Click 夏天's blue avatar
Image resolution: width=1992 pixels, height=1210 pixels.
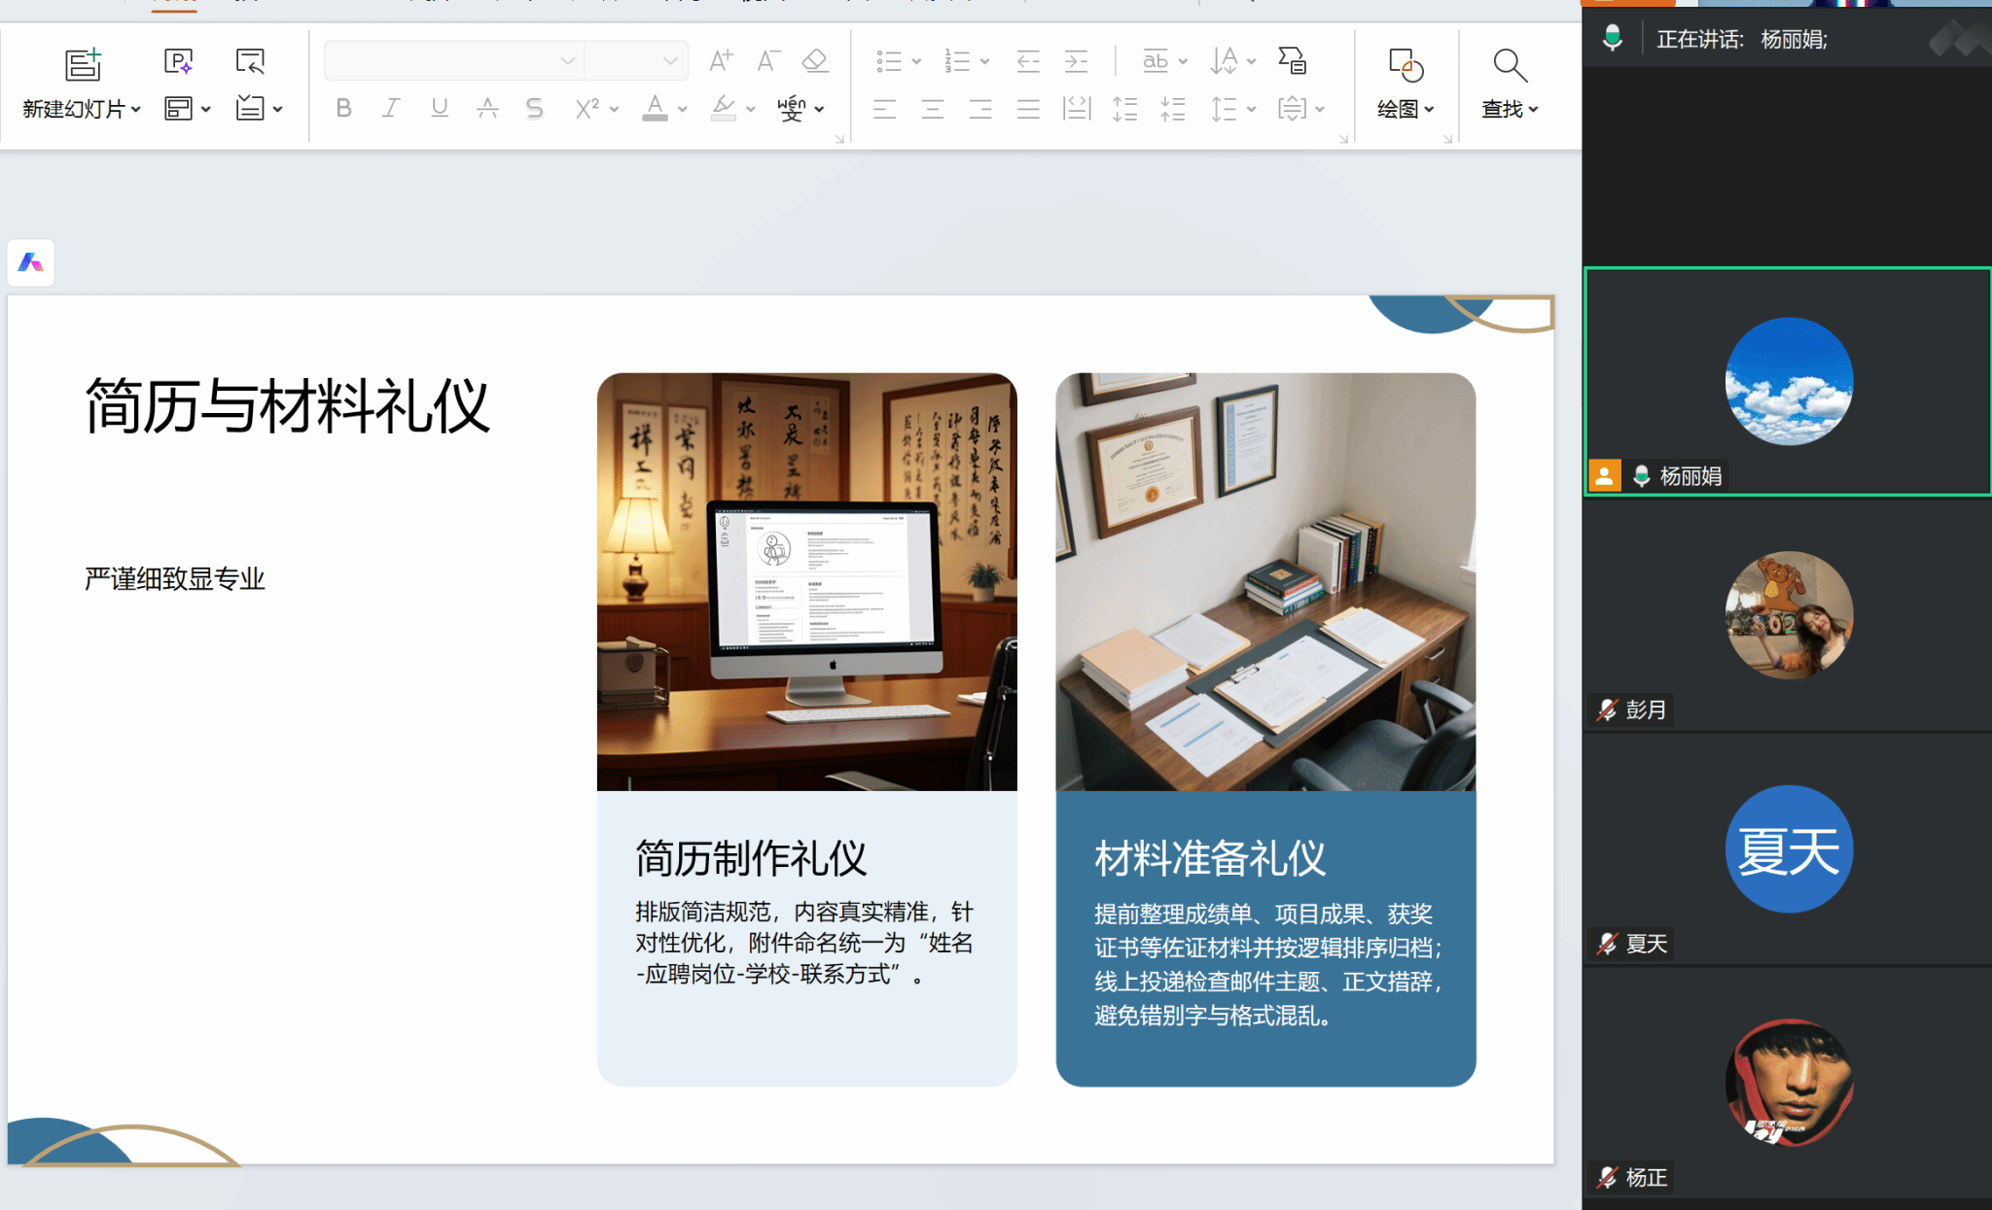click(x=1789, y=849)
